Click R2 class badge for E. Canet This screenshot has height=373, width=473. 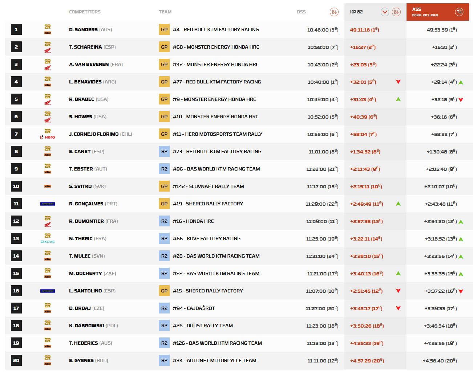coord(164,152)
